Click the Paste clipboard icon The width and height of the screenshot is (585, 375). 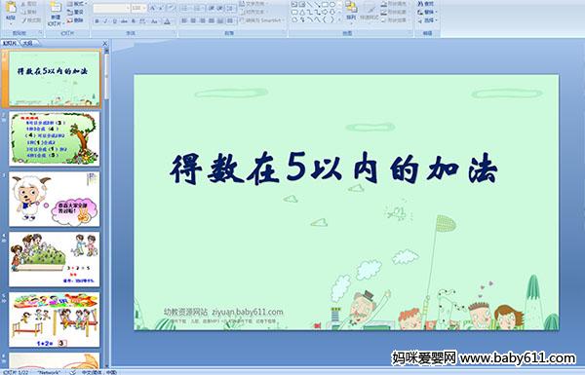(11, 8)
